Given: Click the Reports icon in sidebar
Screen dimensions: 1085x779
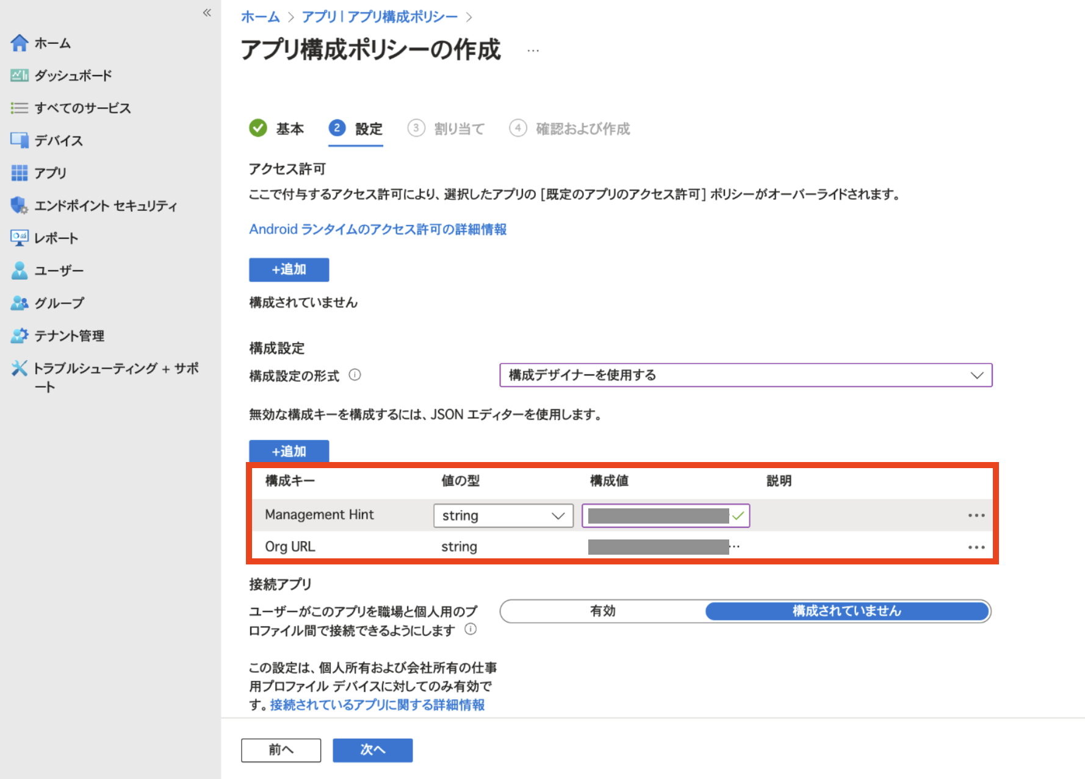Looking at the screenshot, I should coord(19,238).
